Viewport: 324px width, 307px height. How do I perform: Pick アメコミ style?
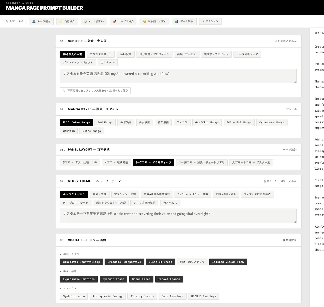pos(182,123)
